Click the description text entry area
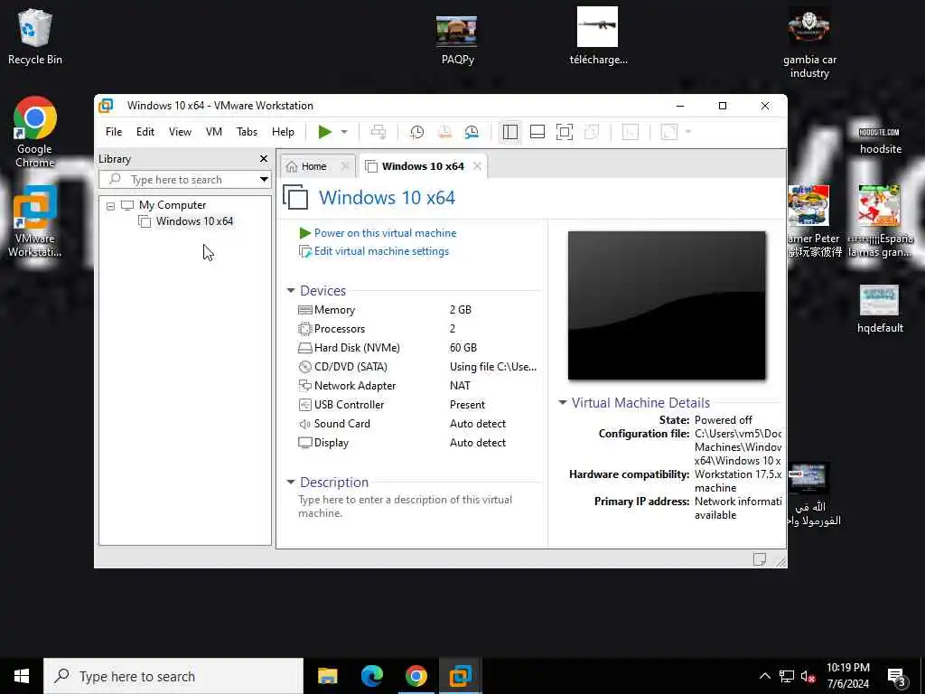Viewport: 925px width, 694px height. [406, 506]
